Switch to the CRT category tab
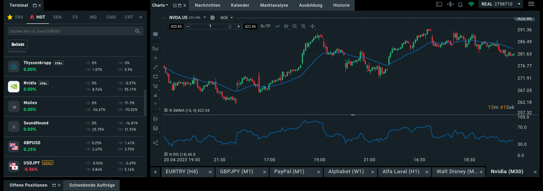This screenshot has height=191, width=543. coord(129,17)
